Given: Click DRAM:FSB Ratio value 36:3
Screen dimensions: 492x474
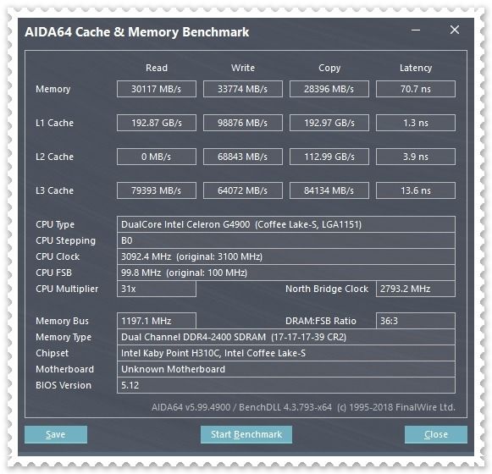Looking at the screenshot, I should coord(416,321).
